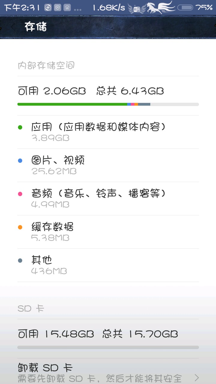Tap the green dot beside 应用
Screen dimensions: 216x384
point(20,127)
